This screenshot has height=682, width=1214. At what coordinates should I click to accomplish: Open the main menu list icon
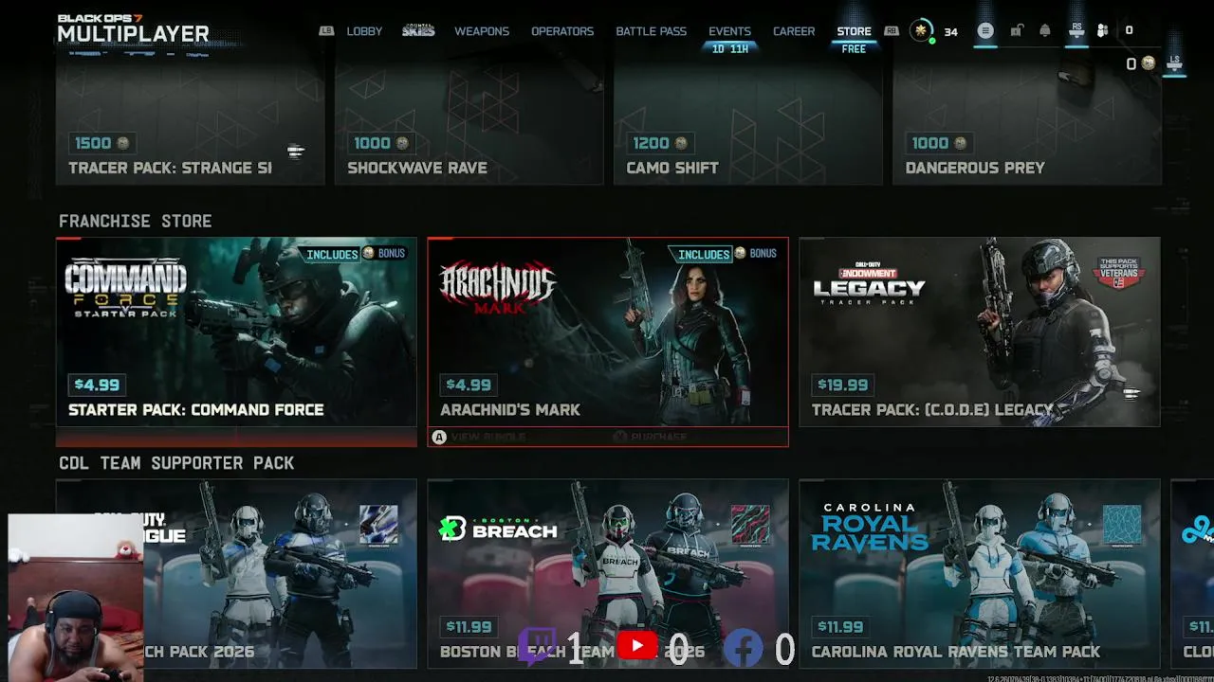[x=985, y=31]
